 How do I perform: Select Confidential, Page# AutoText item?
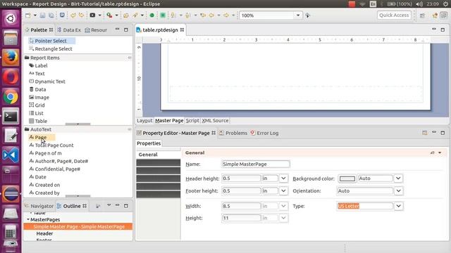(x=58, y=169)
